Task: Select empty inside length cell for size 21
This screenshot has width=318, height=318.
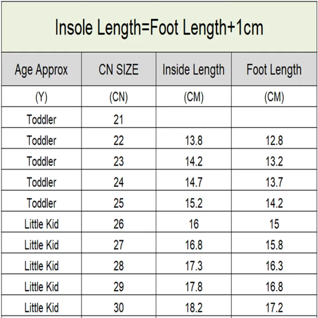Action: (193, 117)
